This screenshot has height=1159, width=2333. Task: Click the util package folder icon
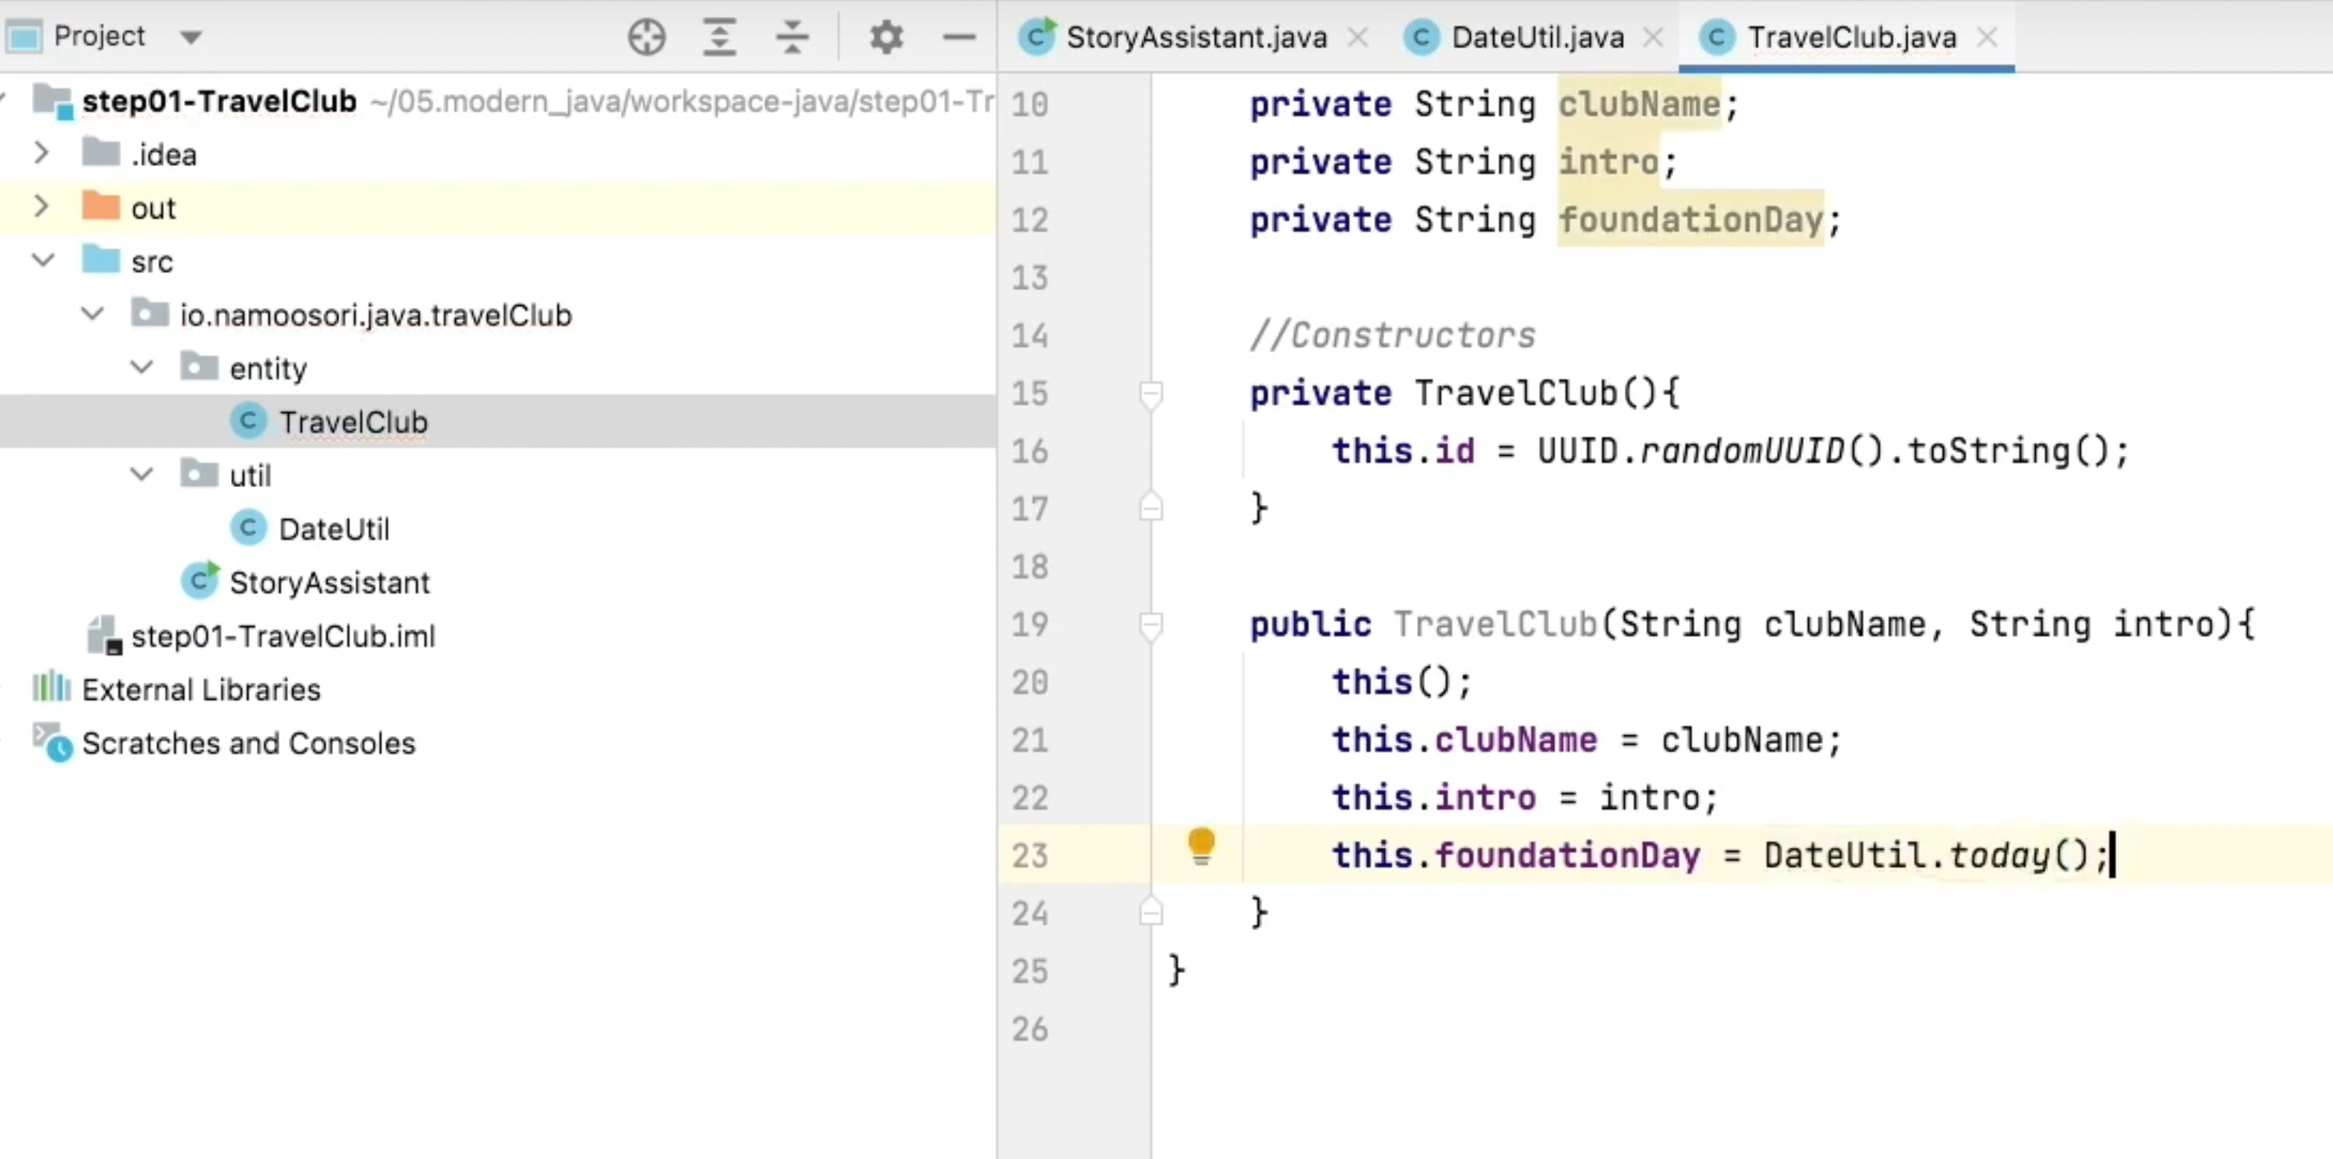coord(198,473)
